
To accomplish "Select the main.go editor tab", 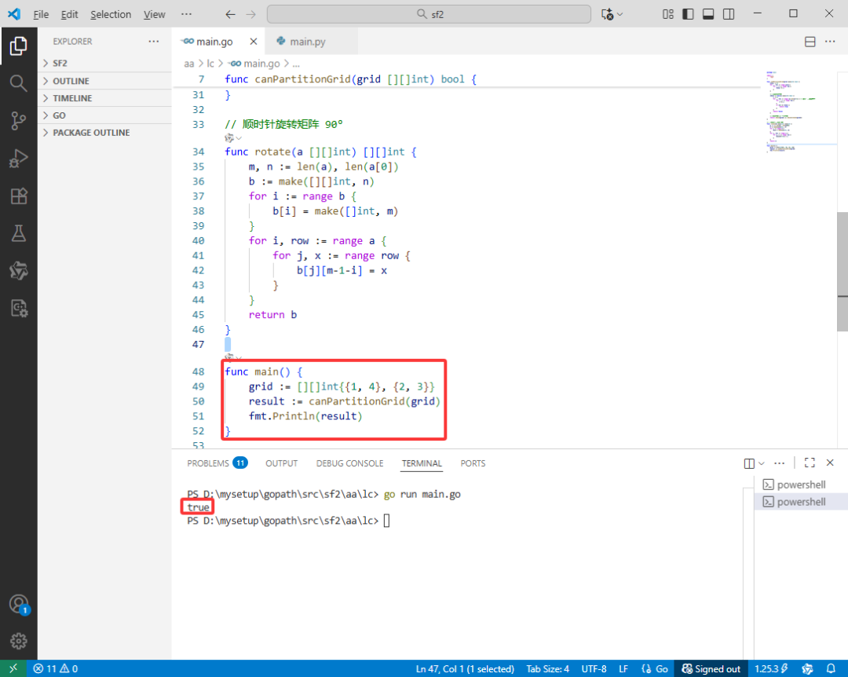I will pyautogui.click(x=214, y=42).
